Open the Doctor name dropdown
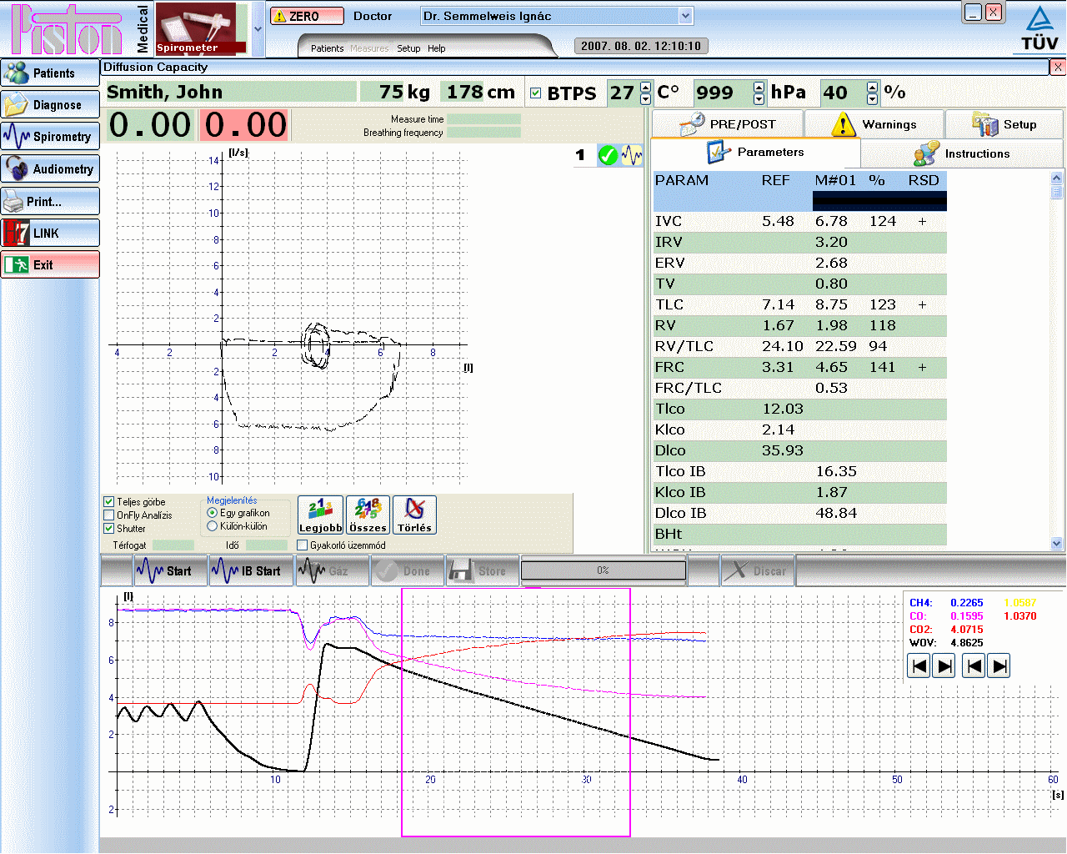Viewport: 1067px width, 854px height. click(x=685, y=16)
